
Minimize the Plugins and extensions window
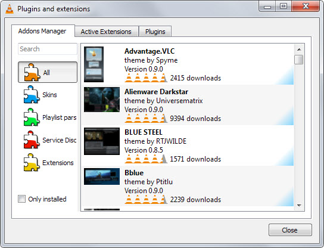(x=267, y=7)
